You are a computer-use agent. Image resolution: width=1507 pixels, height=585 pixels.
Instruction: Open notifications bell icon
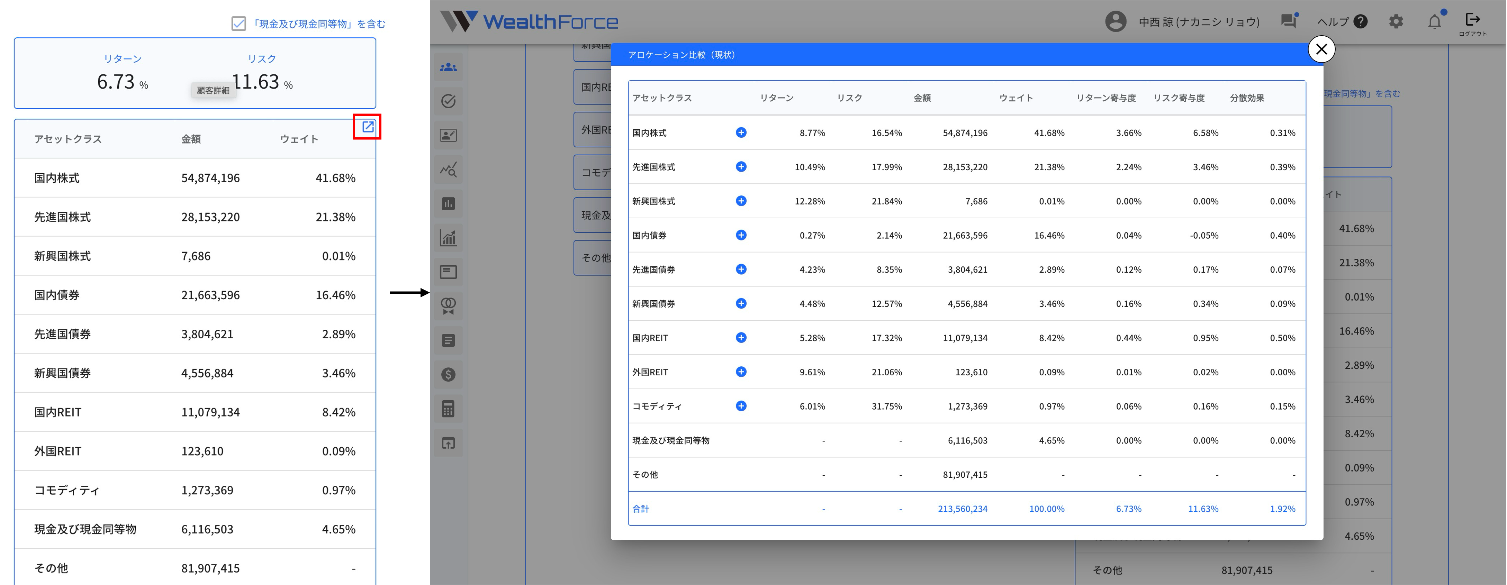point(1434,22)
